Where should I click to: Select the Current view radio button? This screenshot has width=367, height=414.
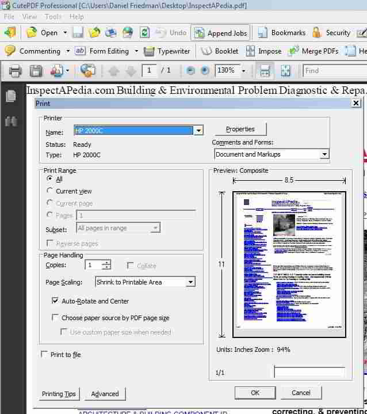point(49,191)
